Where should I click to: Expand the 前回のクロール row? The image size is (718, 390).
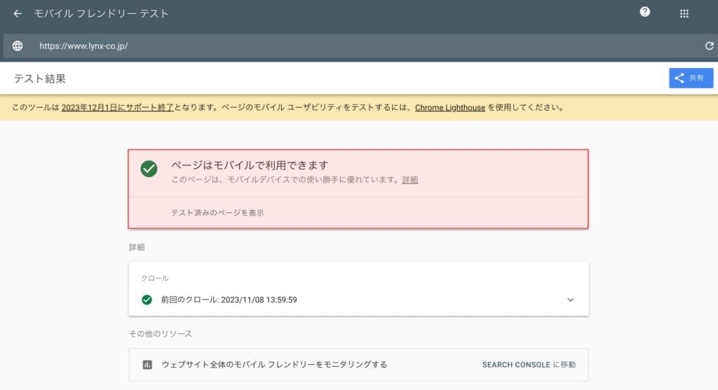tap(358, 300)
